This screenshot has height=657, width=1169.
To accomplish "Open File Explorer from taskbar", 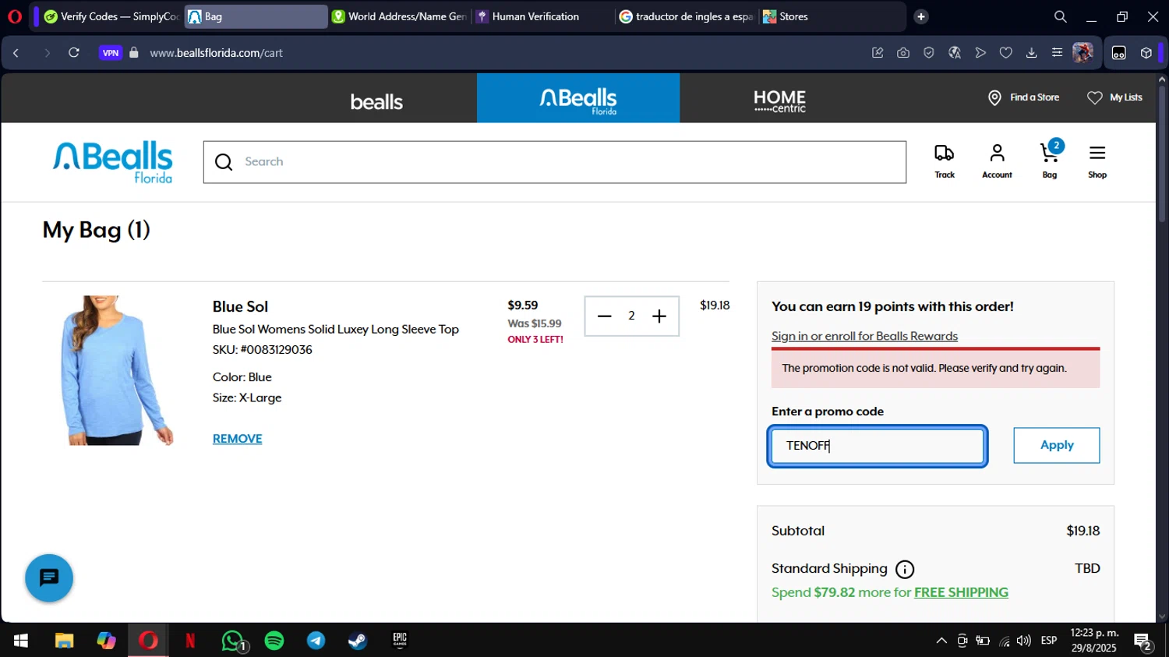I will tap(64, 641).
